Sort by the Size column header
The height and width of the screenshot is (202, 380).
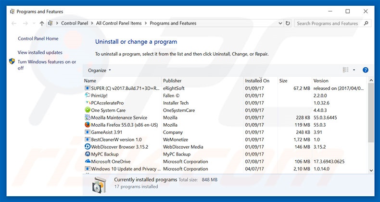coord(295,81)
